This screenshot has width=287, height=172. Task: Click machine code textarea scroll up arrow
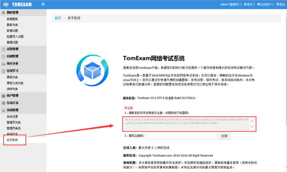pyautogui.click(x=252, y=121)
